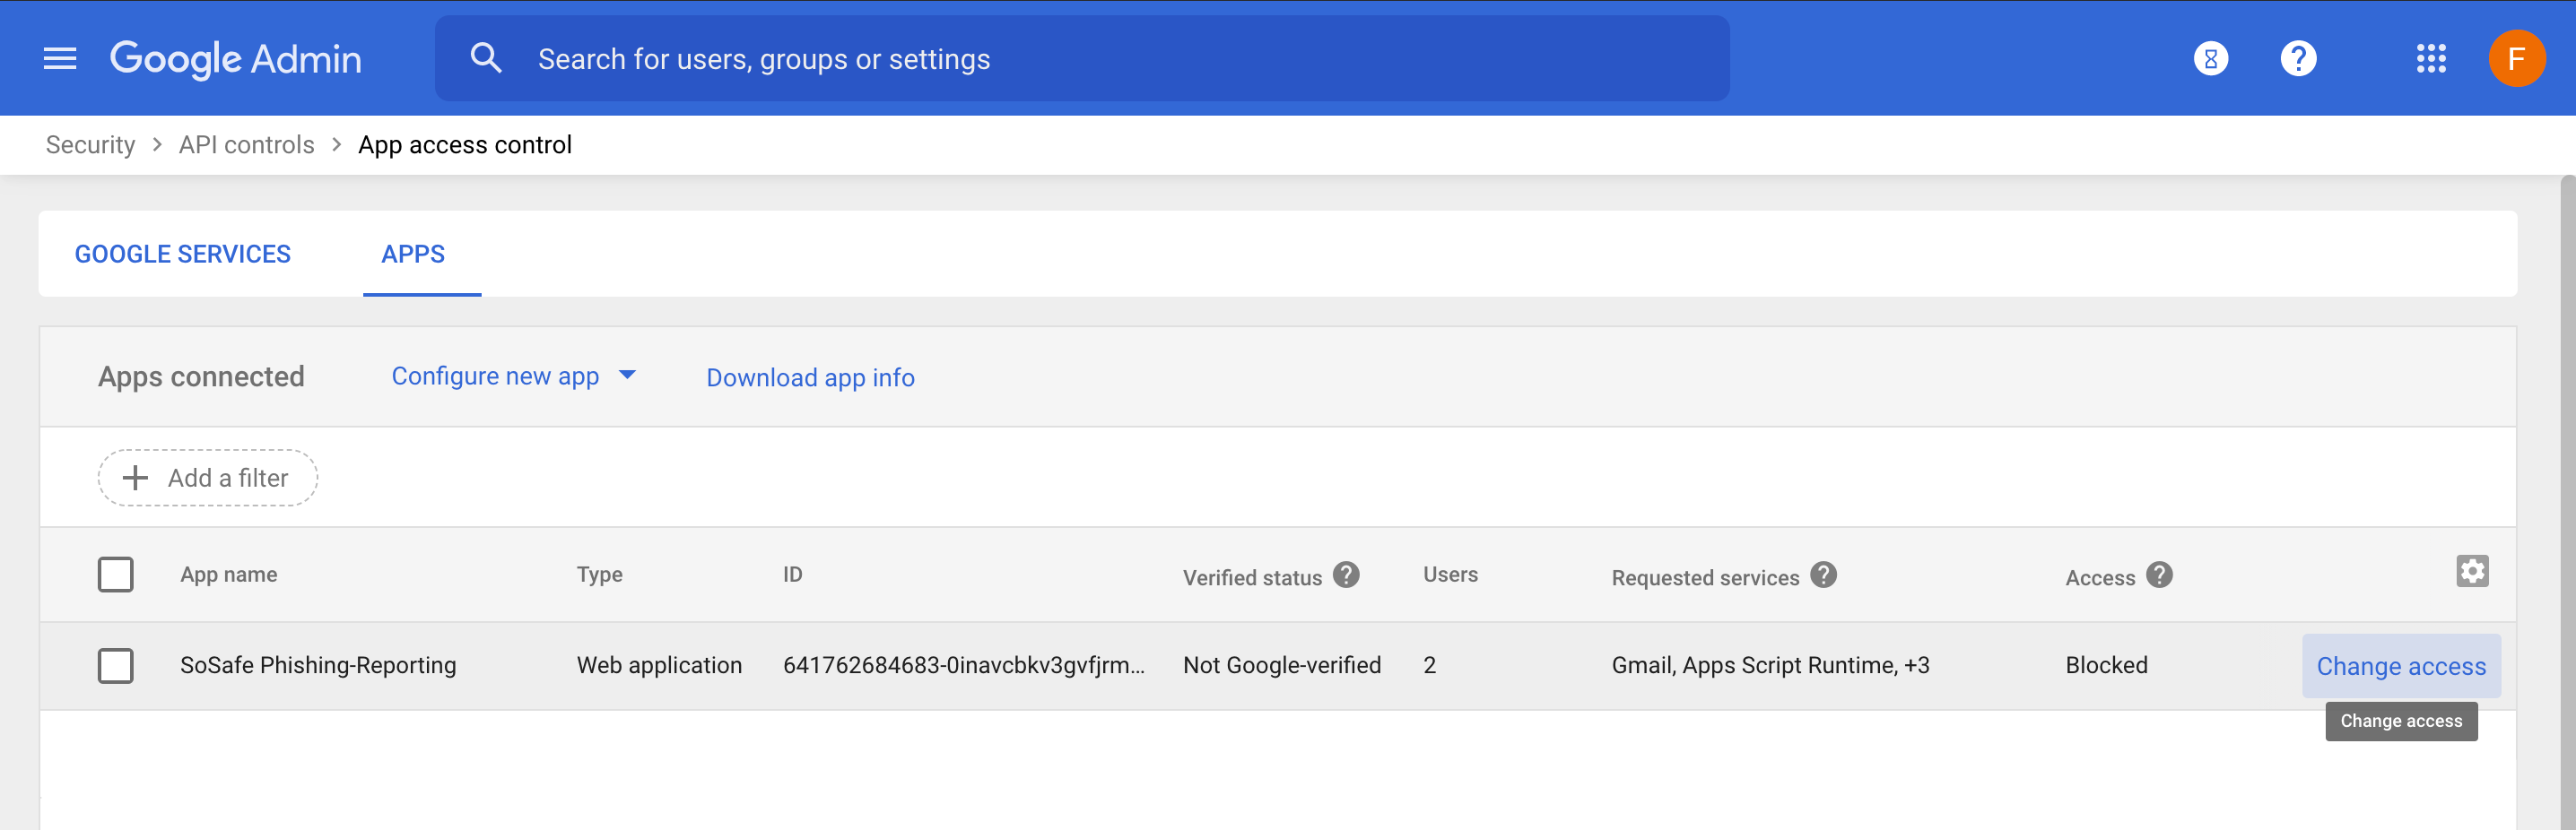The height and width of the screenshot is (830, 2576).
Task: Select all apps checkbox in header
Action: [x=116, y=575]
